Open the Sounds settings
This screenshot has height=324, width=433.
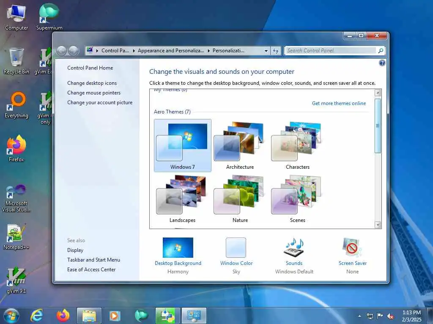coord(294,255)
